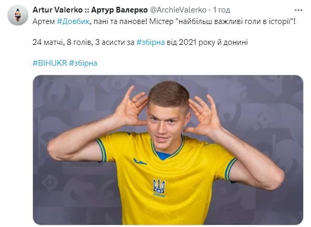Viewport: 311px width, 227px height.
Task: Click the 'від 2021 року й донині' text
Action: coord(207,42)
